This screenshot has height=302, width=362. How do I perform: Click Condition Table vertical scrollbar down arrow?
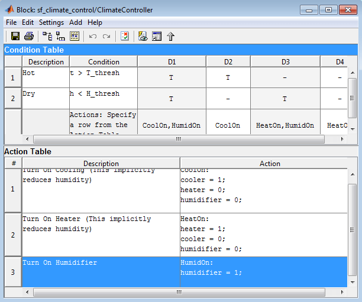pos(353,129)
